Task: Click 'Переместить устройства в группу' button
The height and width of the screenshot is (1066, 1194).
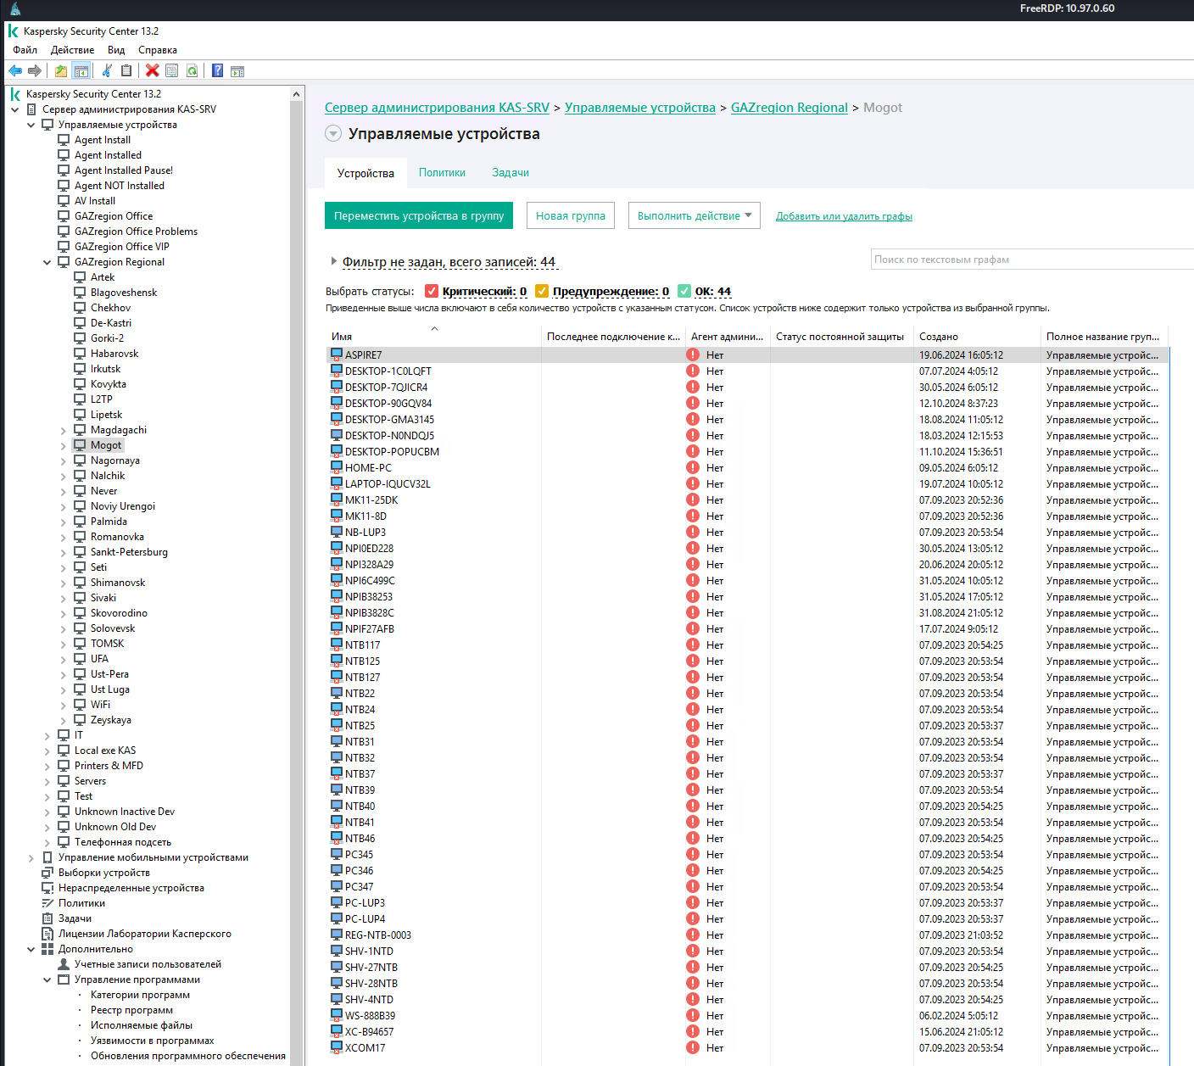Action: tap(418, 216)
